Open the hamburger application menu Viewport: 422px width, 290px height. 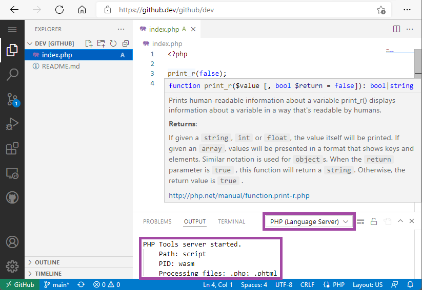tap(12, 29)
